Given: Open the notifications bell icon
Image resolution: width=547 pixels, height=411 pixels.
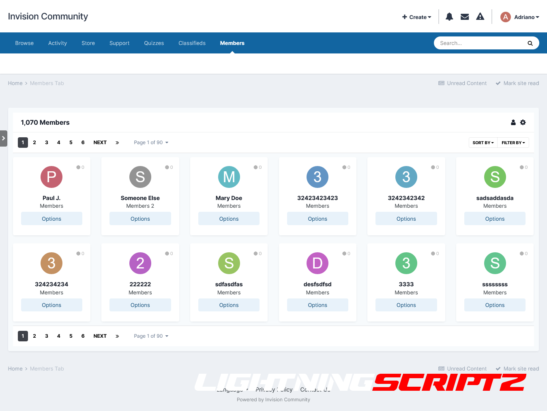Looking at the screenshot, I should [449, 17].
